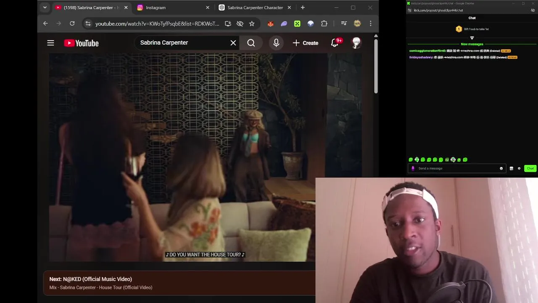This screenshot has height=303, width=538.
Task: Click the YouTube address bar URL
Action: [157, 24]
